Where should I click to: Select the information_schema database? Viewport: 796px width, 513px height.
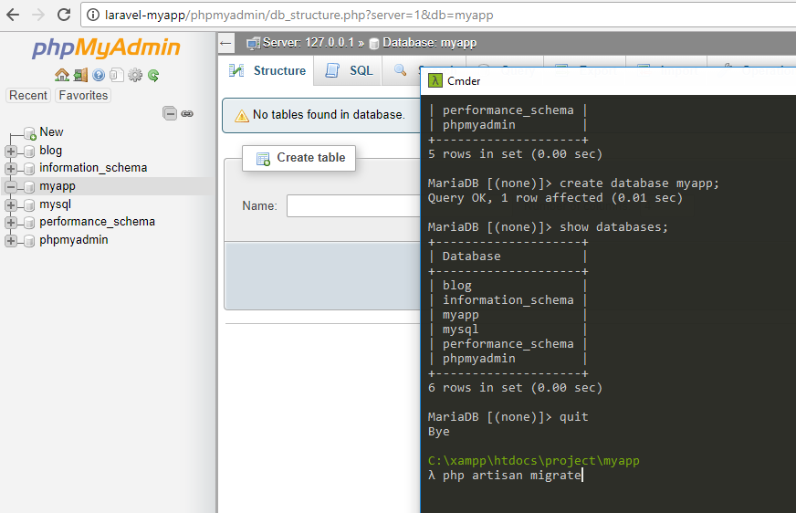tap(93, 167)
